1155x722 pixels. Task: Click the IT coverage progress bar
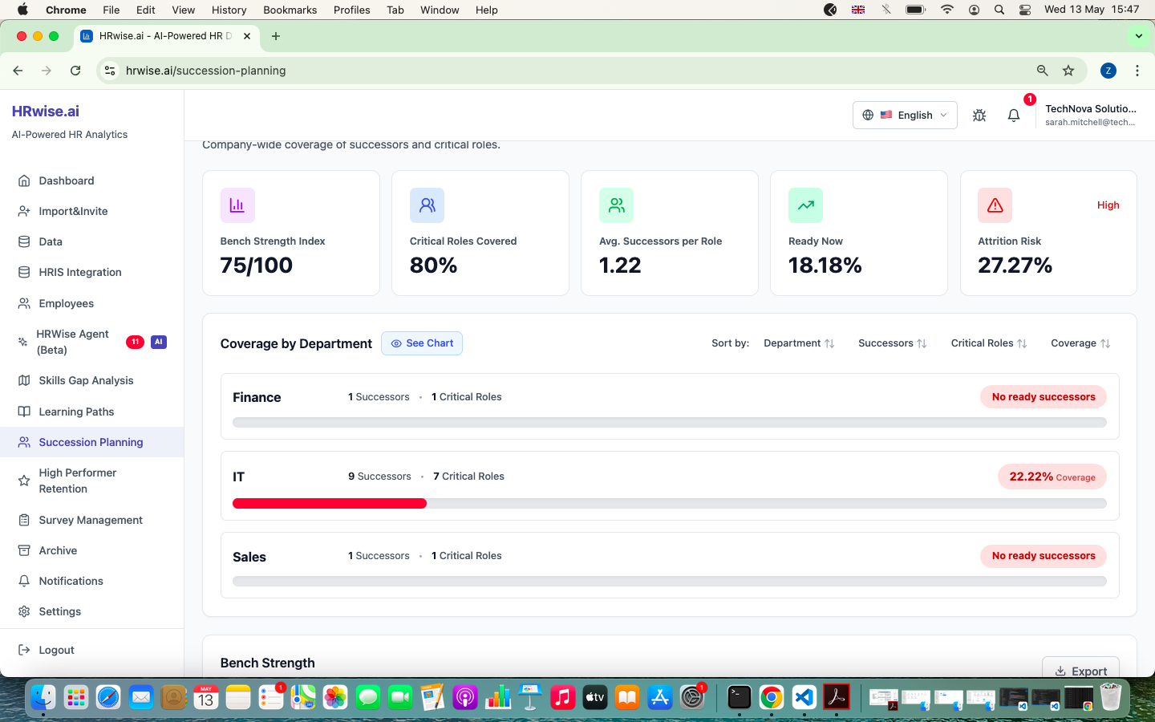click(670, 504)
